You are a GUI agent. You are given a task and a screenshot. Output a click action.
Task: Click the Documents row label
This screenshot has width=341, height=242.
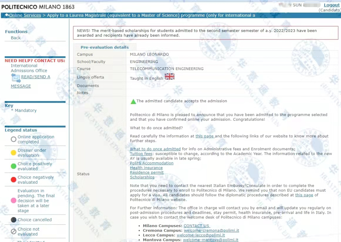click(88, 86)
